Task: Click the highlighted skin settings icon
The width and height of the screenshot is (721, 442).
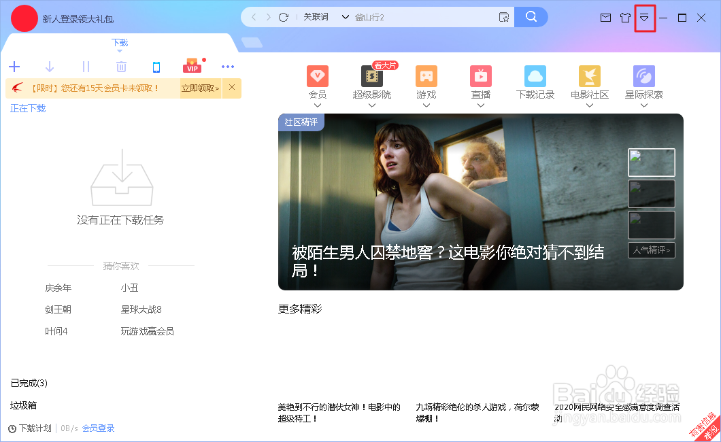Action: (644, 18)
